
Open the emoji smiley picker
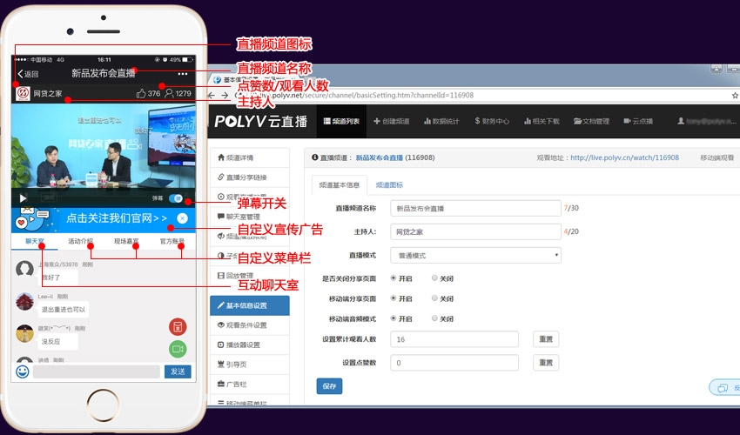coord(22,371)
